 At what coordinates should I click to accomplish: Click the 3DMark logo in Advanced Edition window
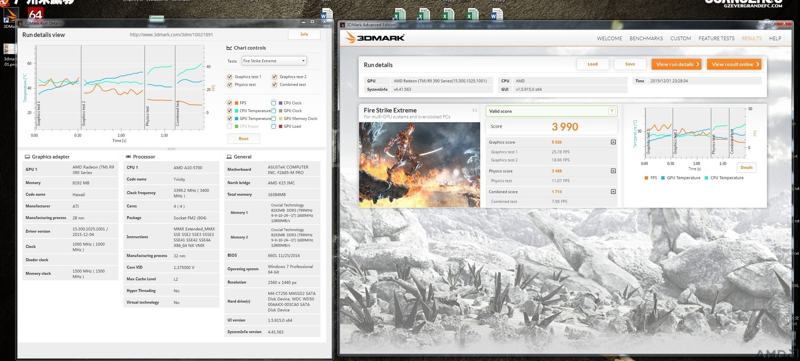pos(375,38)
